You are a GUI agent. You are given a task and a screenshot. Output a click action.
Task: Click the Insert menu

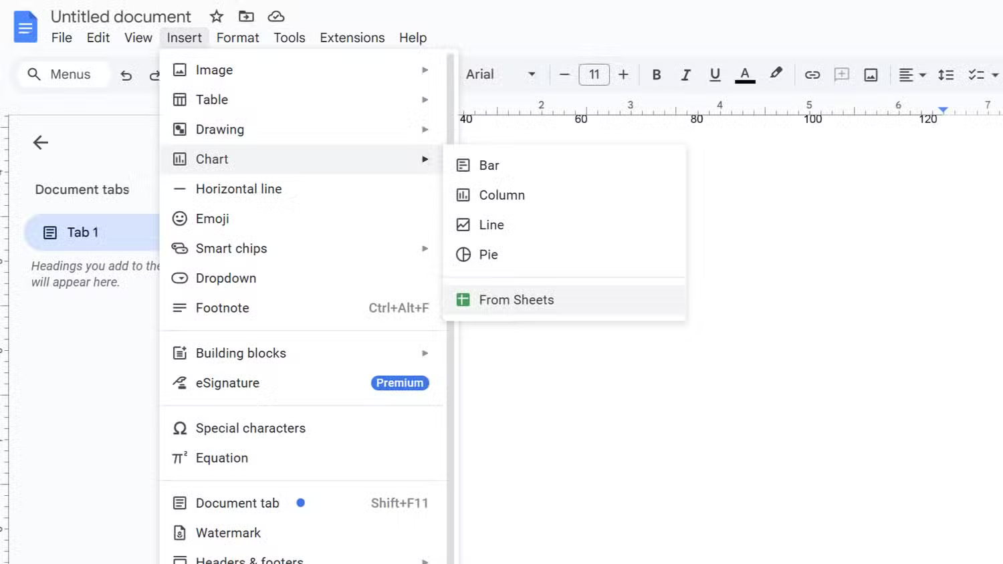(x=184, y=37)
